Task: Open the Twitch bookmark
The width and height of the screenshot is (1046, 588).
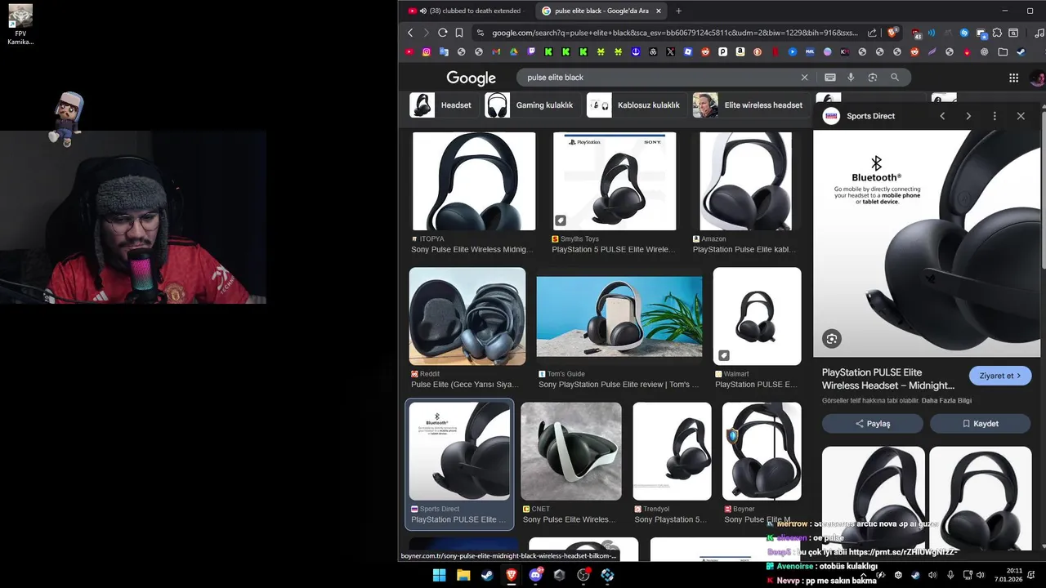Action: point(531,51)
